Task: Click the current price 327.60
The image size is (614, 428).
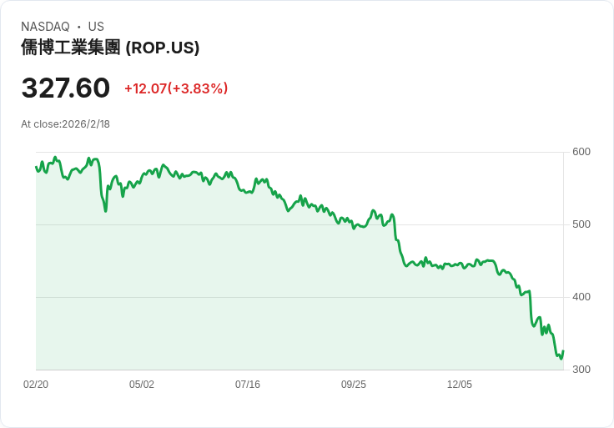Action: (x=65, y=88)
